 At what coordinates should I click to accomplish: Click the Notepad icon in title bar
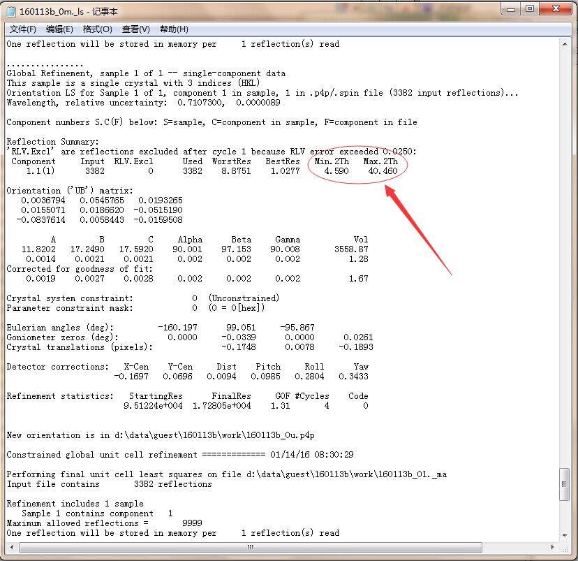[12, 11]
